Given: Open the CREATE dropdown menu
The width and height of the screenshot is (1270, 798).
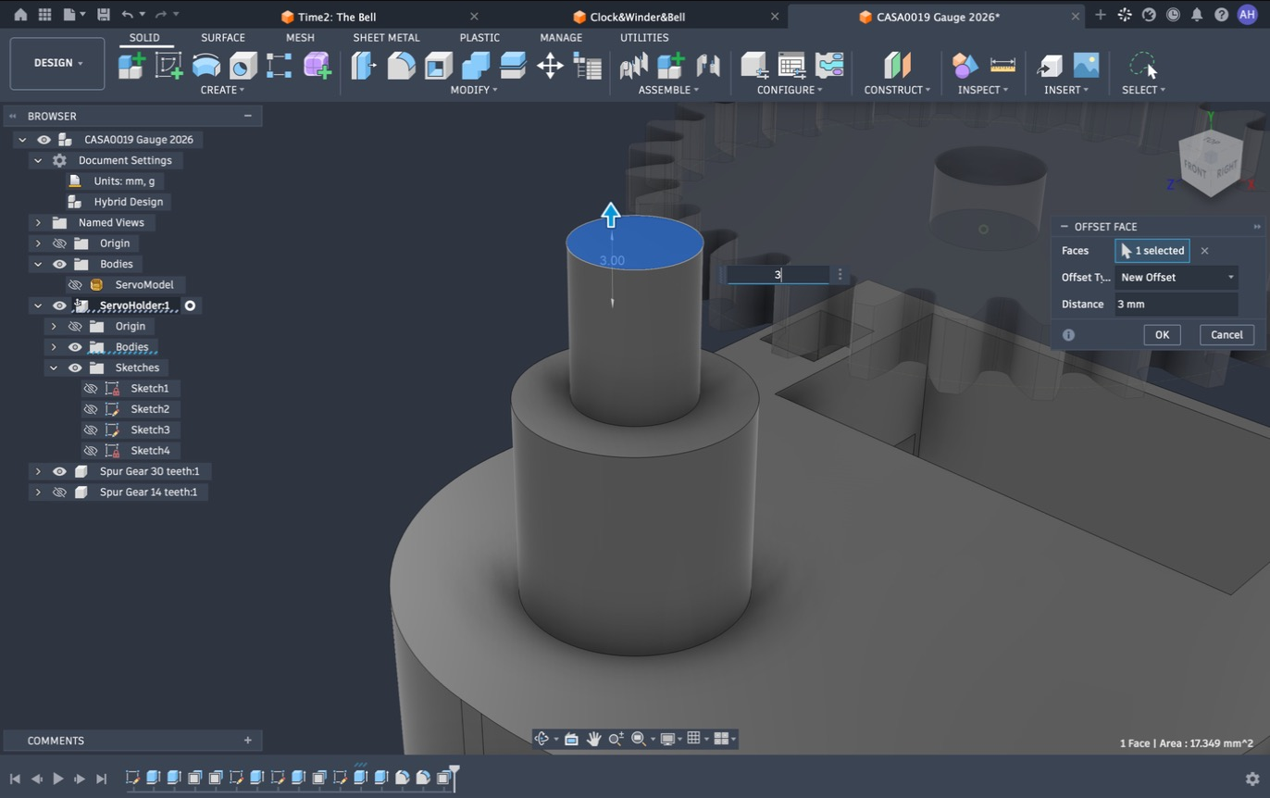Looking at the screenshot, I should click(222, 90).
